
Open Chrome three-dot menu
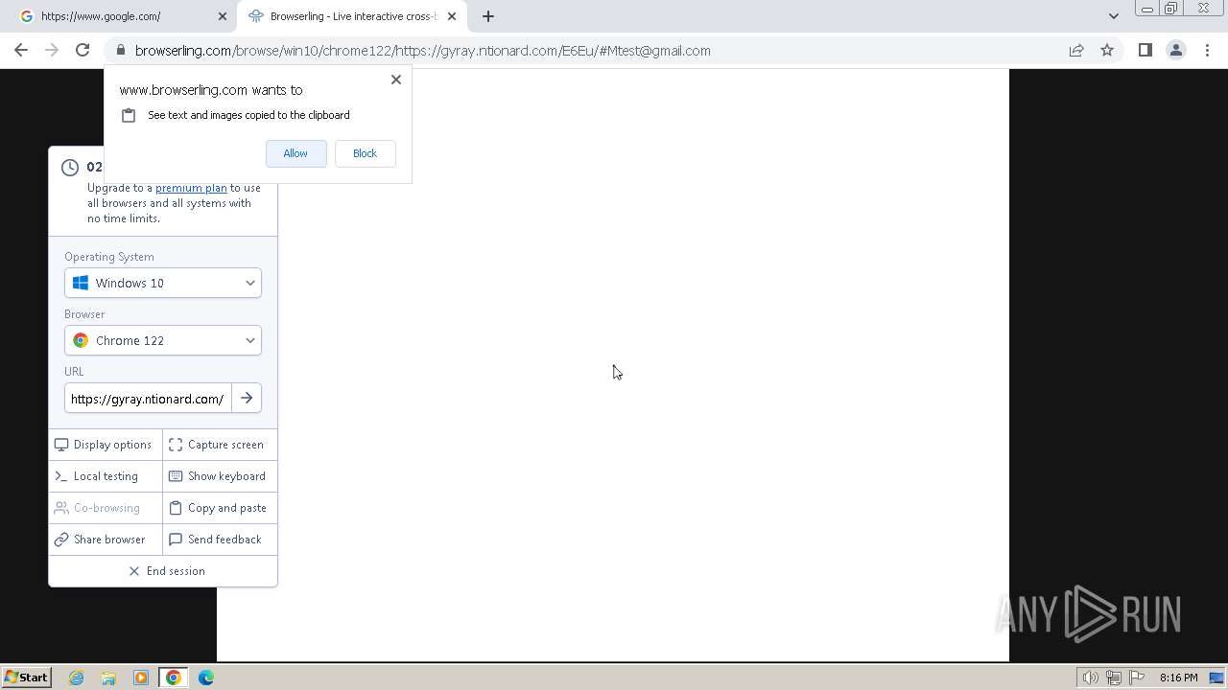[x=1207, y=51]
